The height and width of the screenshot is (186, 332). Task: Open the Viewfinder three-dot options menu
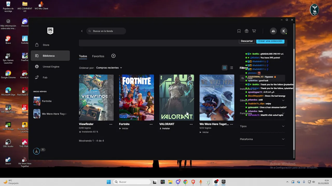point(111,124)
